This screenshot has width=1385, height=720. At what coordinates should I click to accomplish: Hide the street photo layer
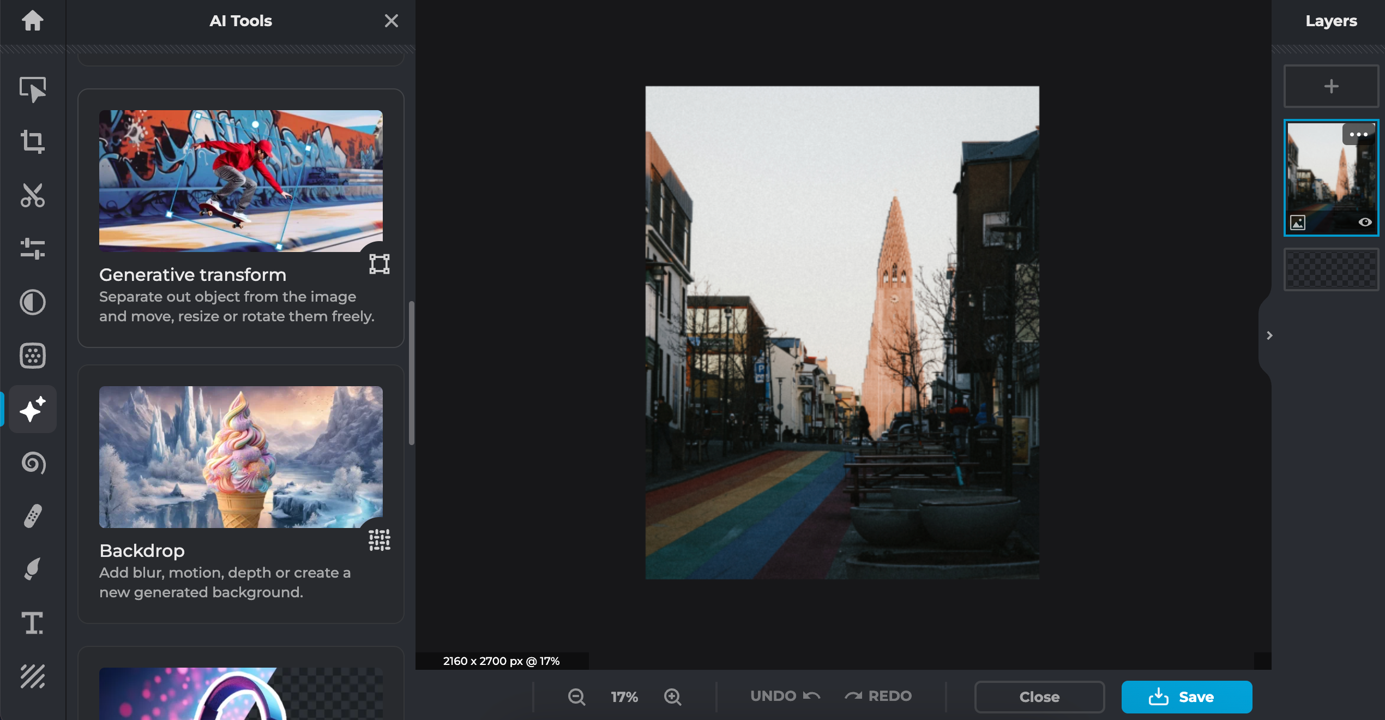coord(1365,222)
